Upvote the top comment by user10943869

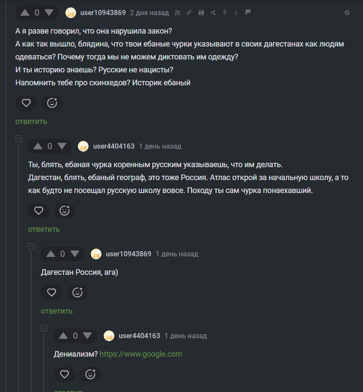(25, 12)
